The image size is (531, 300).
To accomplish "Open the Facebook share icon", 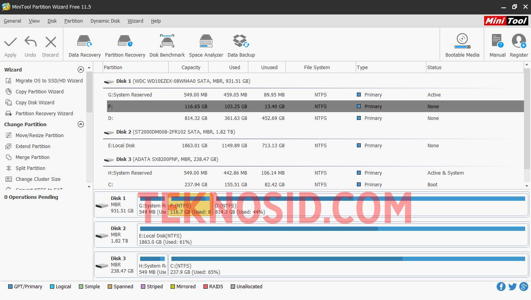I will pyautogui.click(x=501, y=287).
